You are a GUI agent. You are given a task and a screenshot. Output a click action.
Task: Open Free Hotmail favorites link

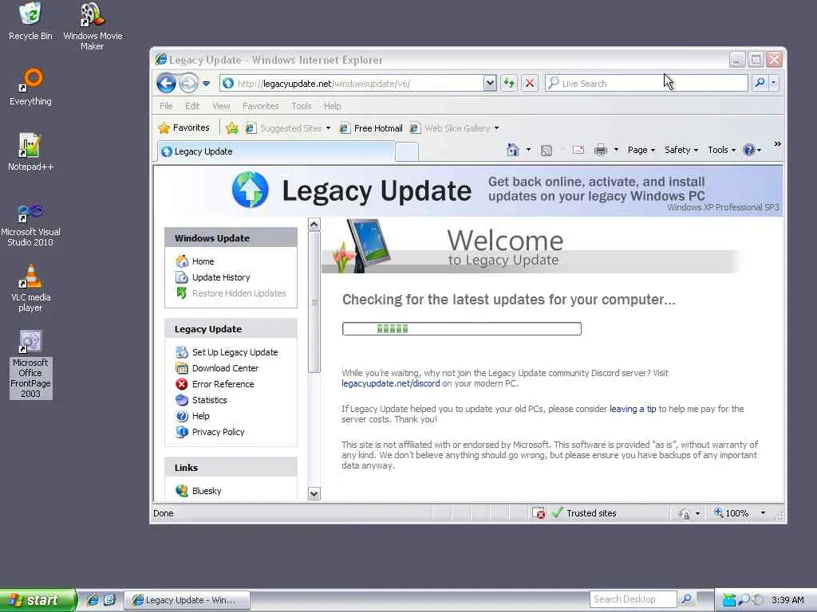(371, 128)
